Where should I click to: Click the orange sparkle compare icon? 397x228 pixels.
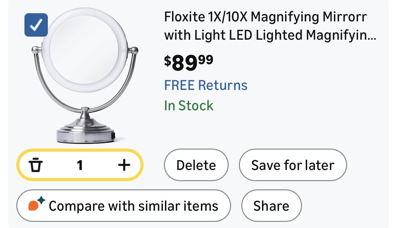coord(36,204)
